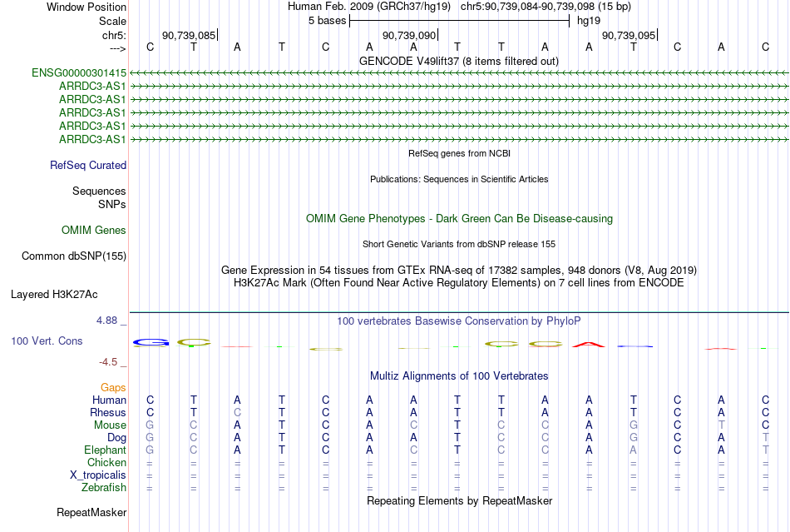Click the hg19 label beside the scale bar
This screenshot has height=532, width=790.
click(x=589, y=21)
